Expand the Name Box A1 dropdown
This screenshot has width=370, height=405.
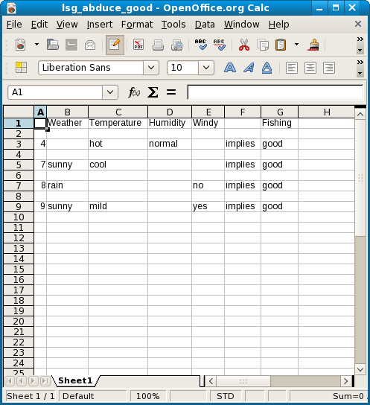click(110, 92)
